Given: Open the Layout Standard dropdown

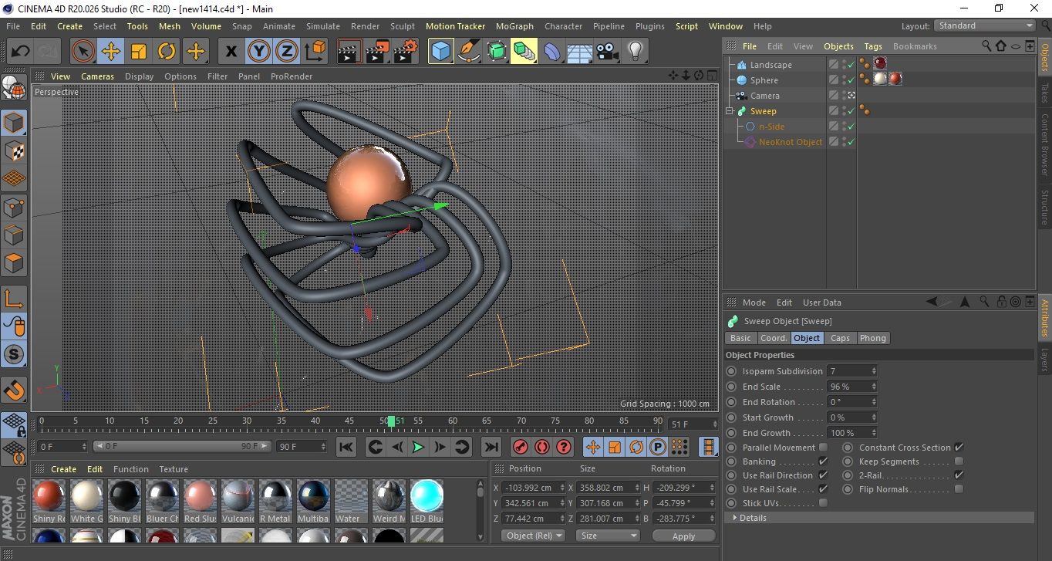Looking at the screenshot, I should coord(985,25).
